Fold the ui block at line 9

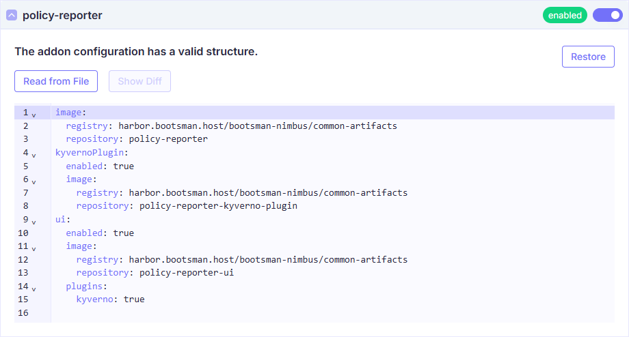[34, 222]
